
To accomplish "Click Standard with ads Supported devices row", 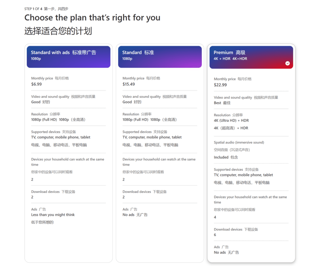I will [68, 139].
